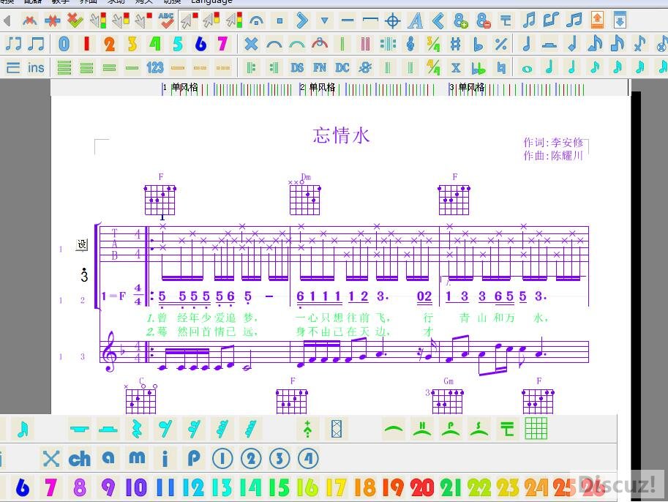
Task: Click the orange upload arrow icon
Action: (597, 20)
